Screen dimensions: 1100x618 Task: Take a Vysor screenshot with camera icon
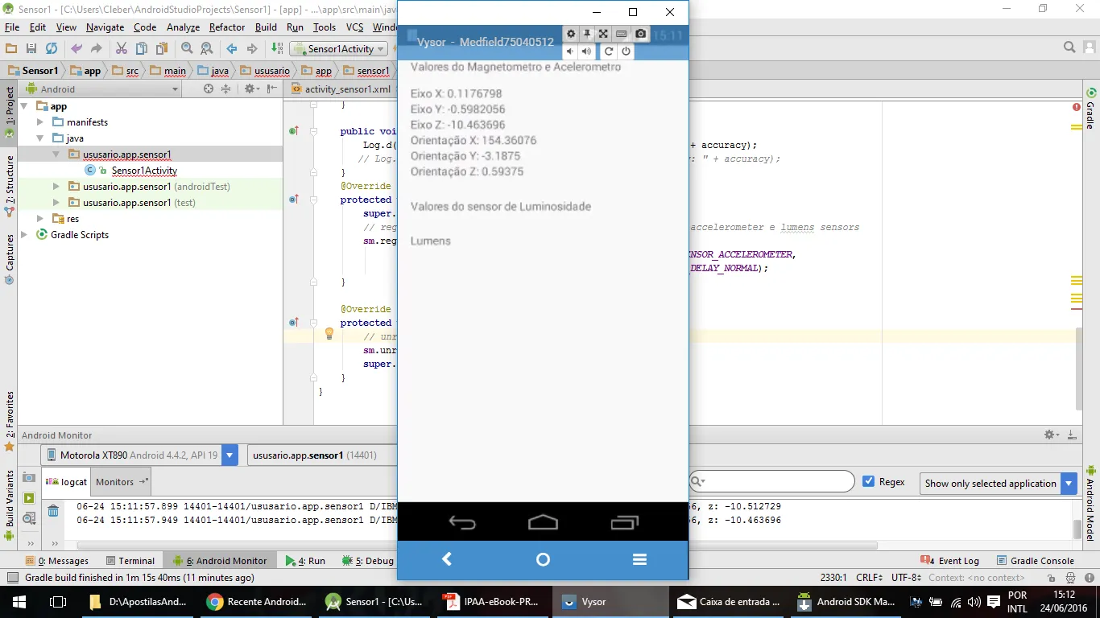click(x=640, y=34)
